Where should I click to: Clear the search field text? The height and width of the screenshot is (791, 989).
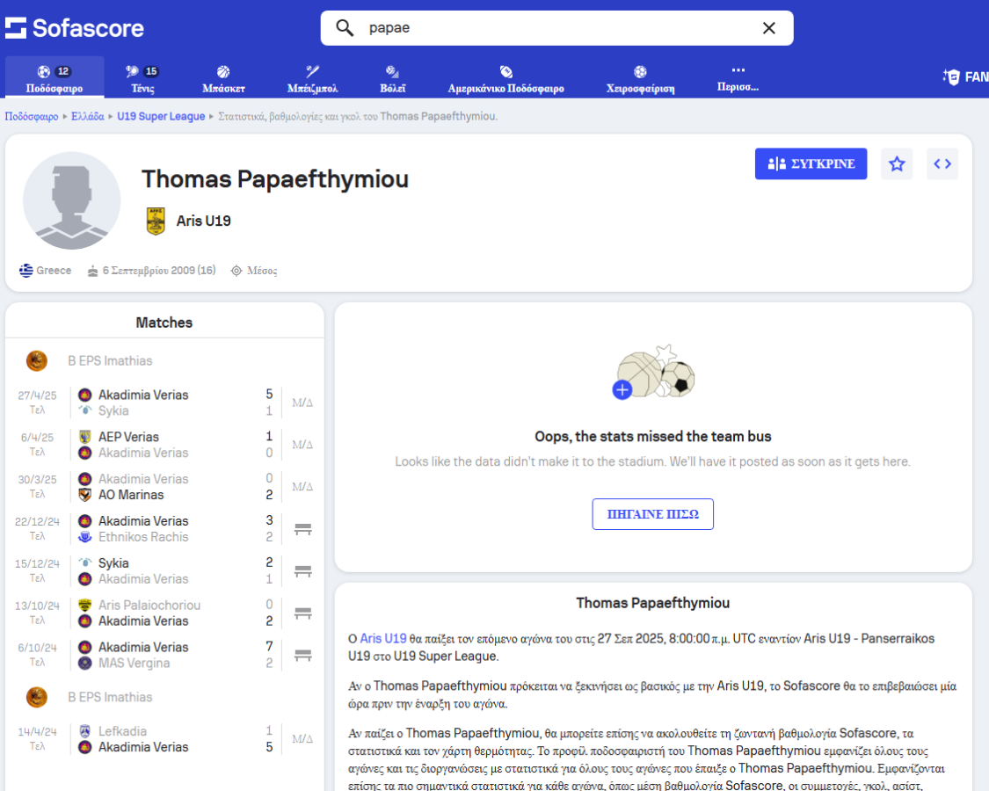pyautogui.click(x=769, y=28)
